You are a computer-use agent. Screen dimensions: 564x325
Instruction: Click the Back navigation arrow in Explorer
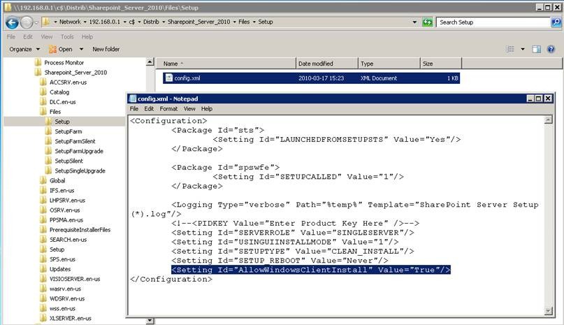[x=12, y=22]
